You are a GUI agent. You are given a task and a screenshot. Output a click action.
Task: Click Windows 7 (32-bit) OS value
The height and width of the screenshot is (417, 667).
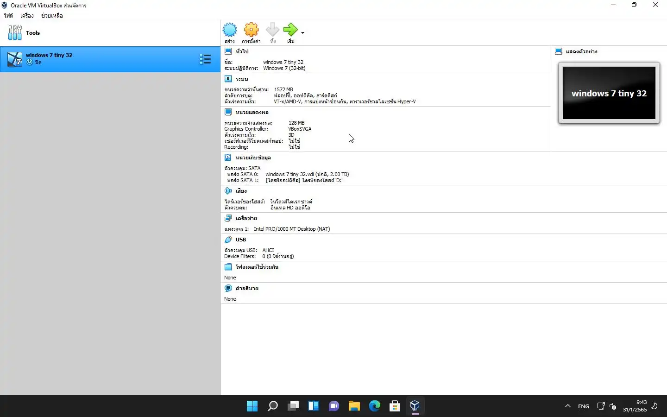click(x=284, y=68)
